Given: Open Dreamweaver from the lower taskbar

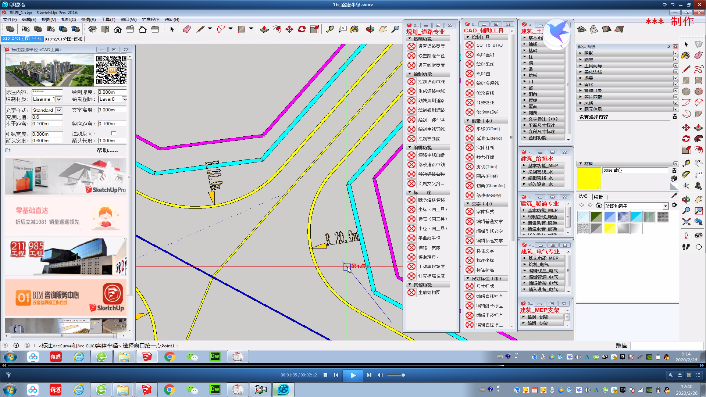Looking at the screenshot, I should tap(215, 390).
